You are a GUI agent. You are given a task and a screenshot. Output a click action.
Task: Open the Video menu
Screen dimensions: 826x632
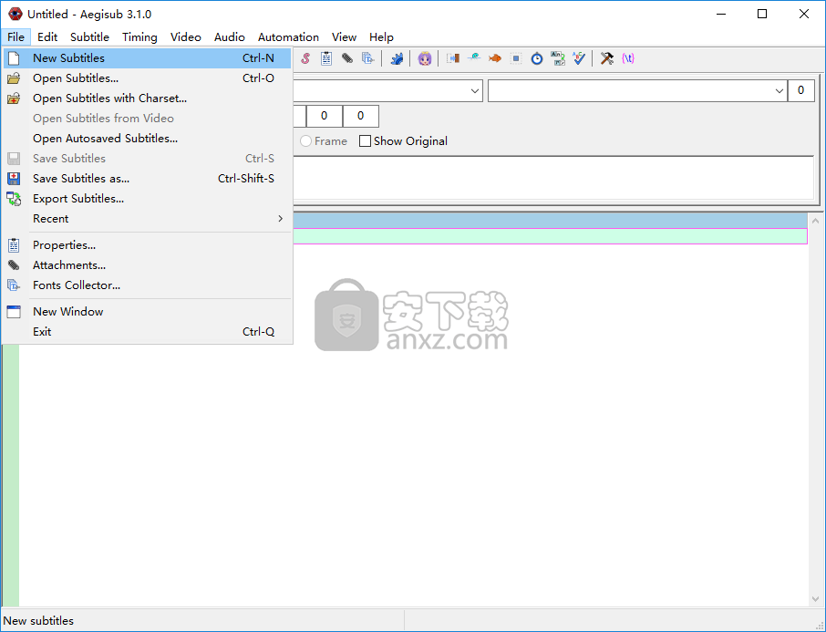[x=185, y=36]
